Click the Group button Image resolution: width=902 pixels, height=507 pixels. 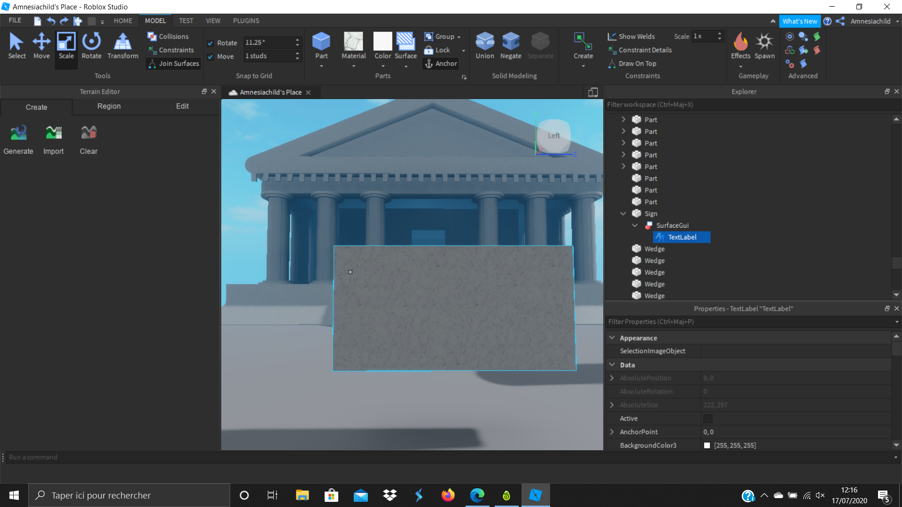coord(439,37)
